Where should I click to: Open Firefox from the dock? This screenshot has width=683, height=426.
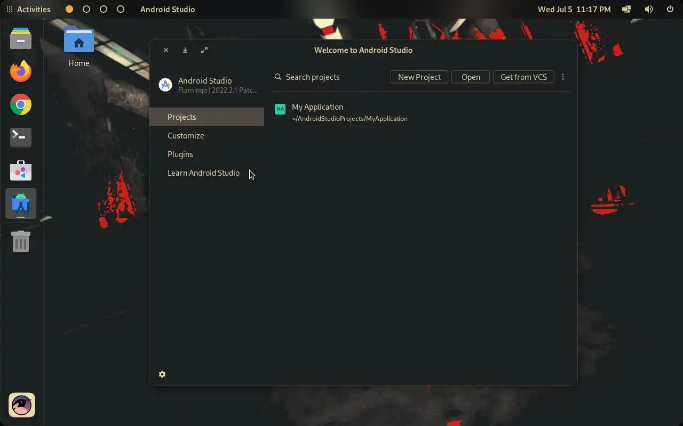21,71
